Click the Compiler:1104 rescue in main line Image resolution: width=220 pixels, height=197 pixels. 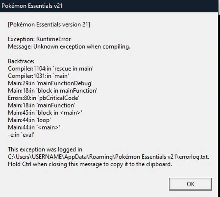point(51,69)
